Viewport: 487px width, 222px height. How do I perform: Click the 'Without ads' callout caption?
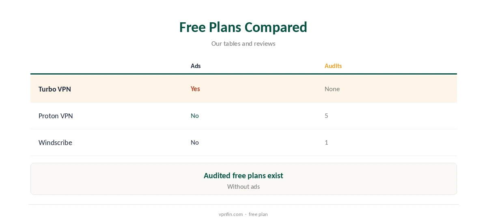[x=243, y=187]
